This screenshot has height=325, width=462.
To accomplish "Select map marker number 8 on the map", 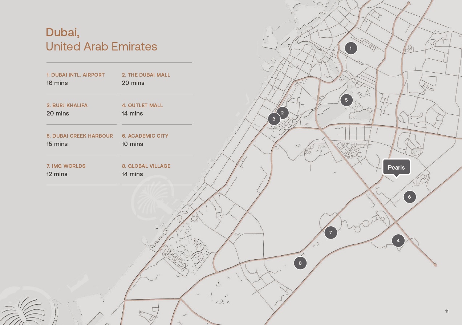I will (x=300, y=263).
